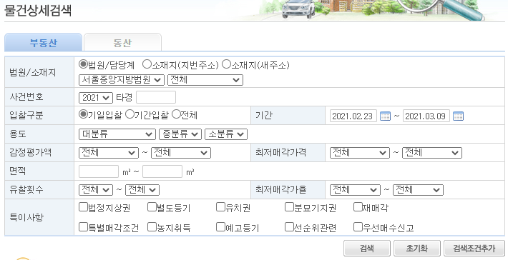Viewport: 508px width, 260px height.
Task: Tick the 선순위관련 checkbox
Action: point(289,227)
